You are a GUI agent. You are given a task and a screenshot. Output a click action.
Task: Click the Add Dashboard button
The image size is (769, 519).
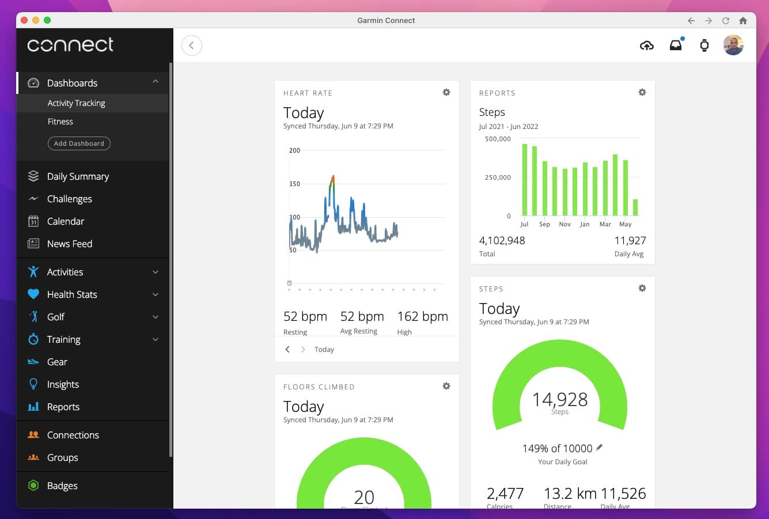pyautogui.click(x=78, y=143)
